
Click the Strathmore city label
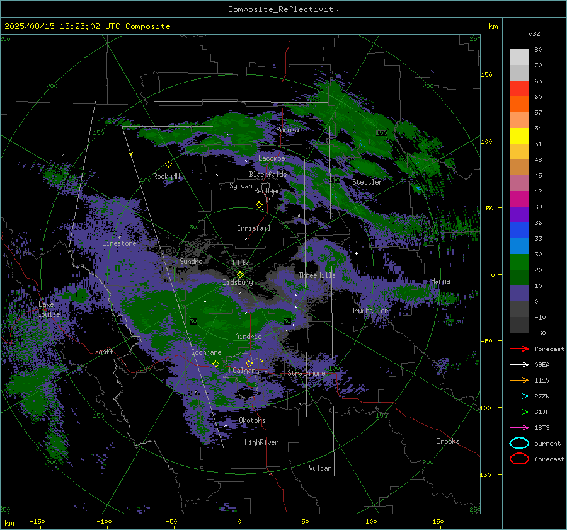coord(306,373)
